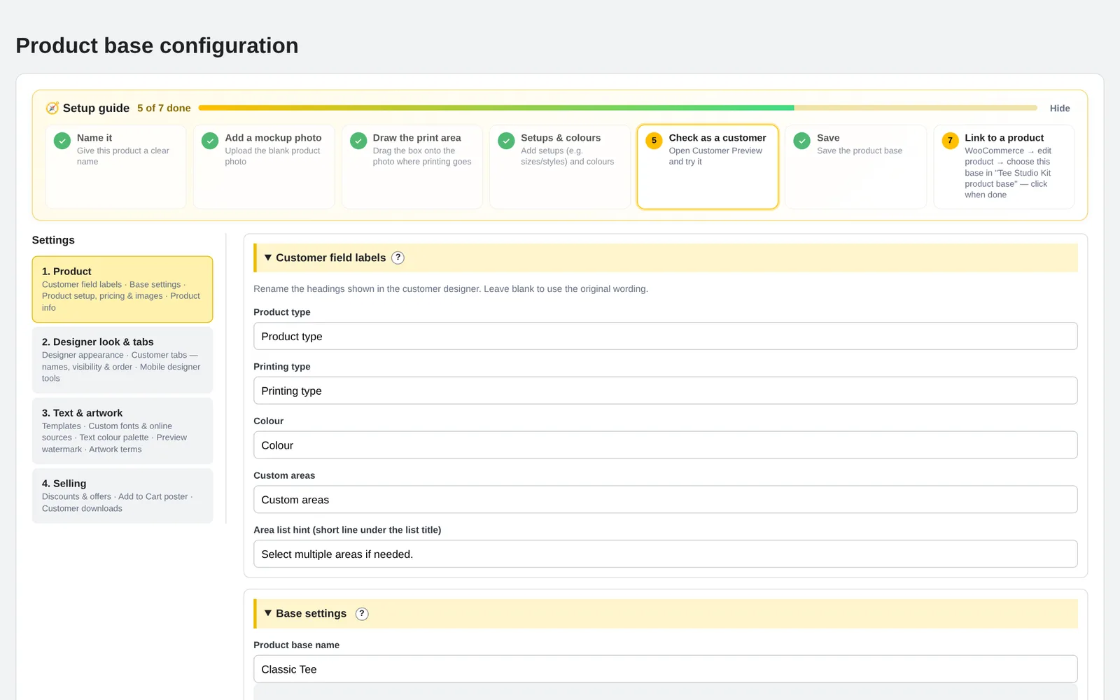Open help icon next to Base settings
The image size is (1120, 700).
point(362,614)
